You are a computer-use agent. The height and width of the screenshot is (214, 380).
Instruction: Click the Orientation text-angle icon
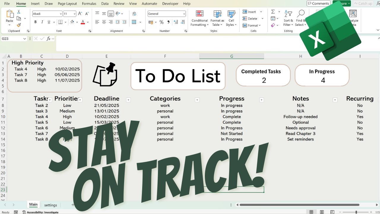[118, 14]
